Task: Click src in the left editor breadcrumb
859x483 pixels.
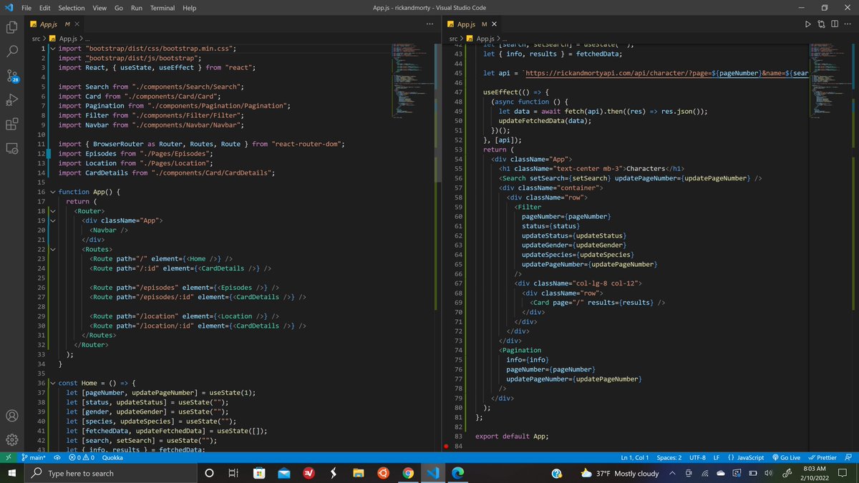Action: tap(37, 38)
